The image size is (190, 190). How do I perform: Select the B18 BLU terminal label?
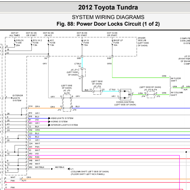click(x=34, y=117)
